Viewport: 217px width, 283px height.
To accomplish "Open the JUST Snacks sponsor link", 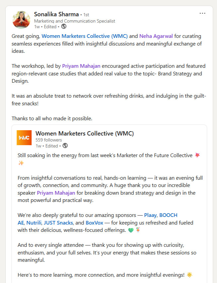I will 58,223.
